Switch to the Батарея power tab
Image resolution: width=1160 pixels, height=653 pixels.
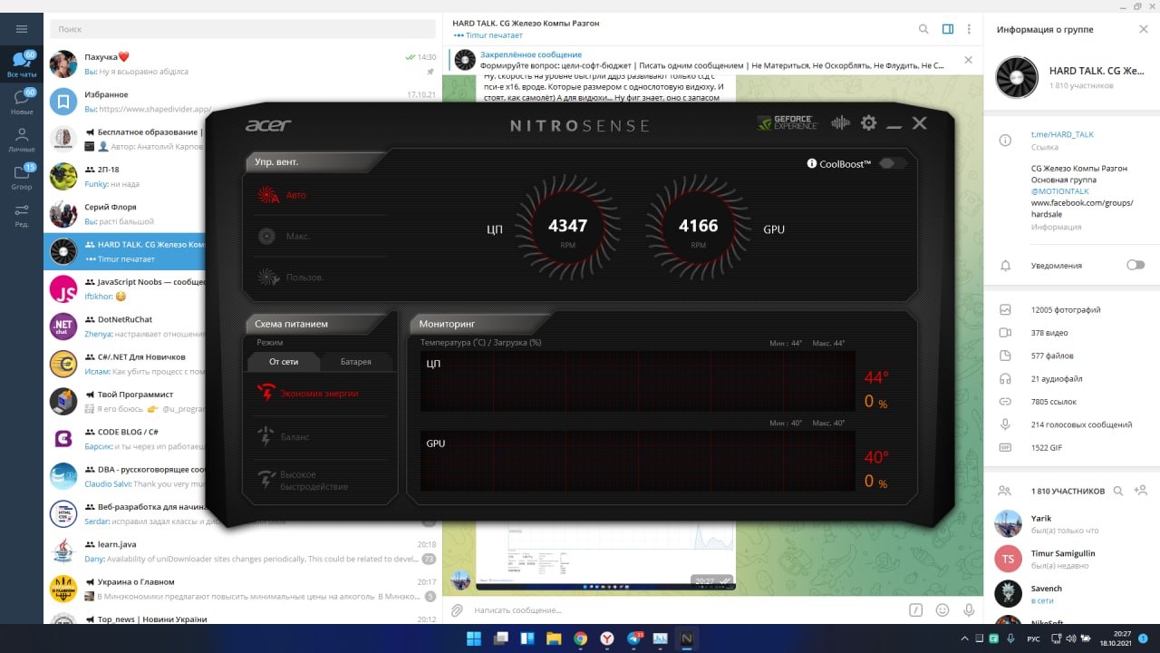(356, 361)
